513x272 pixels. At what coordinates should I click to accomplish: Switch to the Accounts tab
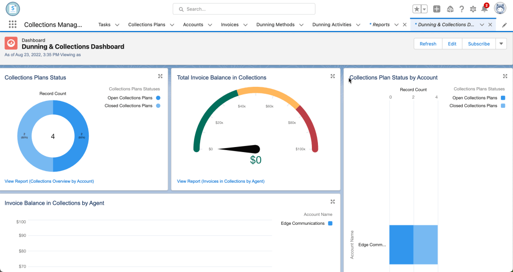pos(193,25)
